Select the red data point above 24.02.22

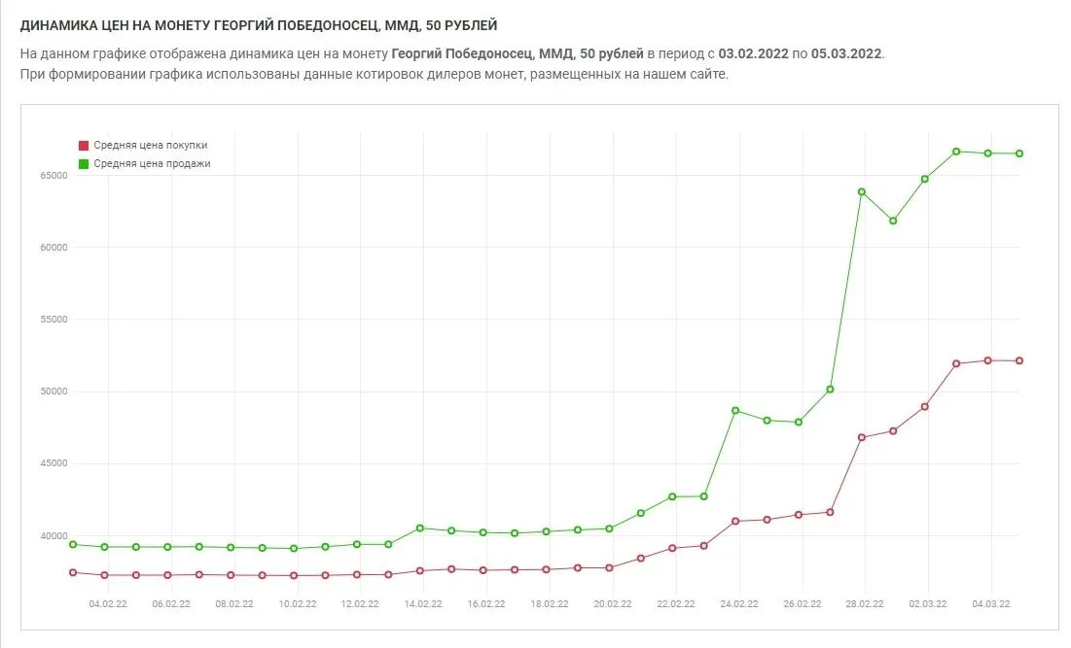click(735, 521)
